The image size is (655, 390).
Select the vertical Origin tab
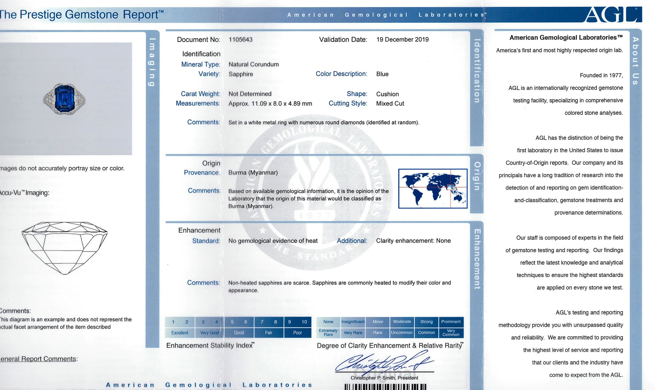coord(477,176)
